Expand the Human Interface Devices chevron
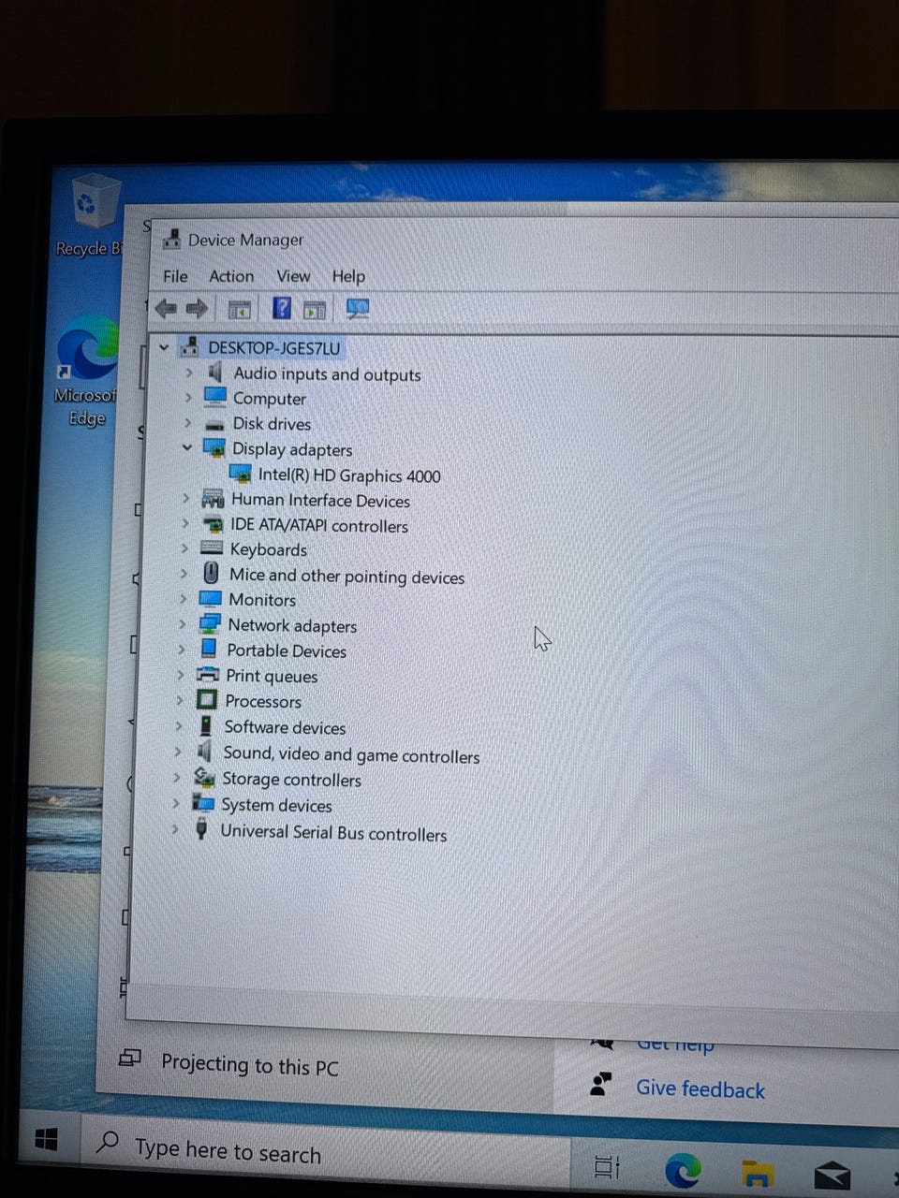 tap(185, 499)
